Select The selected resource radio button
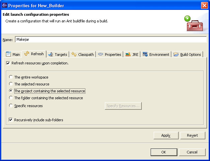210x161 pixels. 11,84
